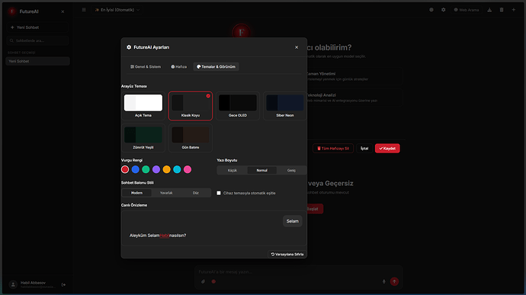Select the green accent color
The image size is (526, 295).
146,169
